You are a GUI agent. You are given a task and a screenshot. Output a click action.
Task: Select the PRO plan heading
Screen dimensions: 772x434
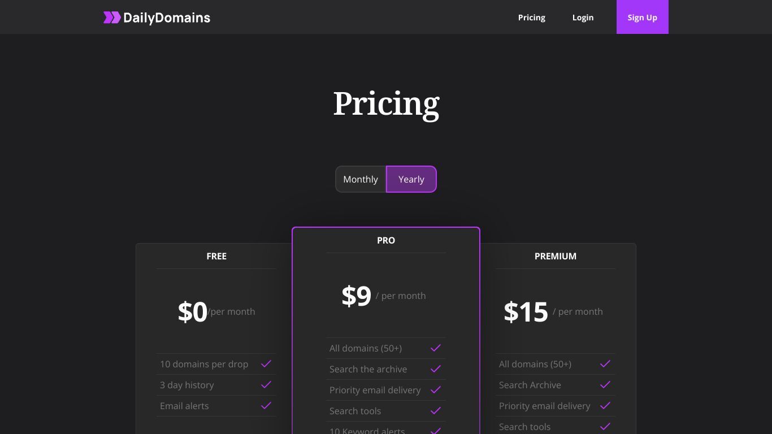pos(386,240)
